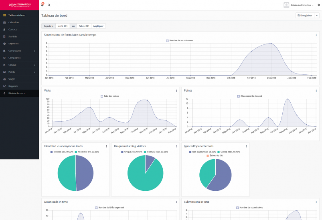Click the Sociétés building icon
The image size is (322, 220).
coord(4,36)
